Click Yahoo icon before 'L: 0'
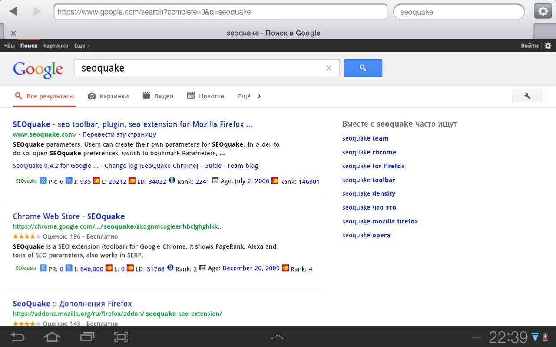The width and height of the screenshot is (556, 347). click(x=109, y=268)
